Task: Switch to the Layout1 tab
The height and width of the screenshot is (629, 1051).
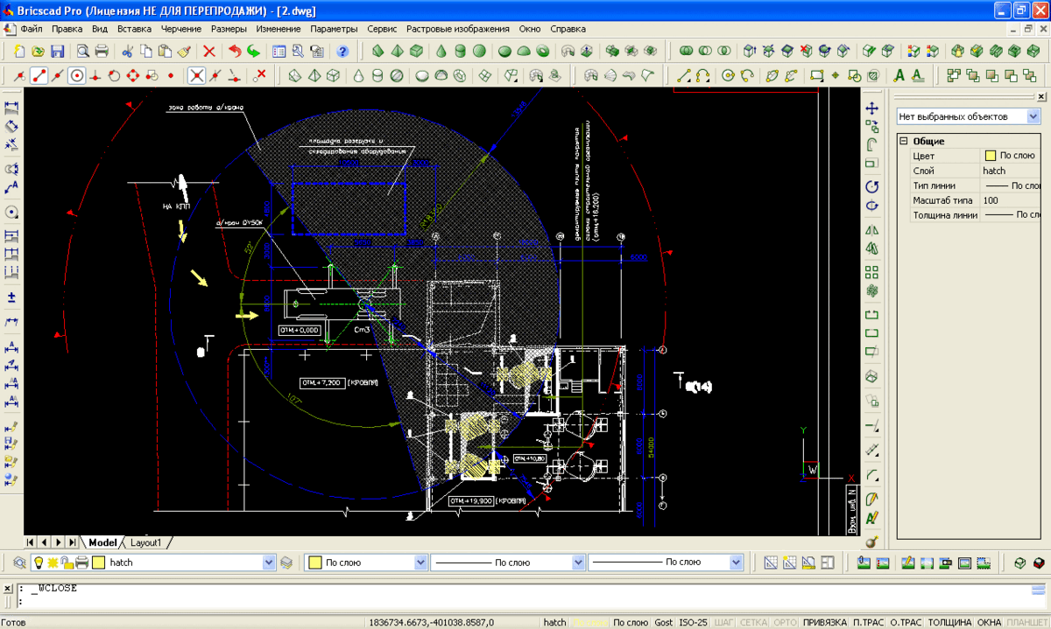Action: click(145, 542)
